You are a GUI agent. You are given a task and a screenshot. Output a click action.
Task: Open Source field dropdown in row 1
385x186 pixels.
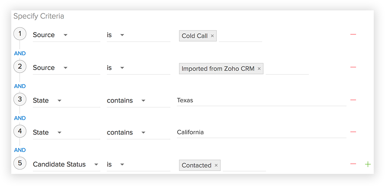click(x=65, y=35)
